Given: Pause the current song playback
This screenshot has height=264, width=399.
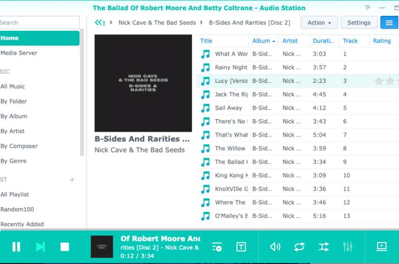Looking at the screenshot, I should pos(16,247).
